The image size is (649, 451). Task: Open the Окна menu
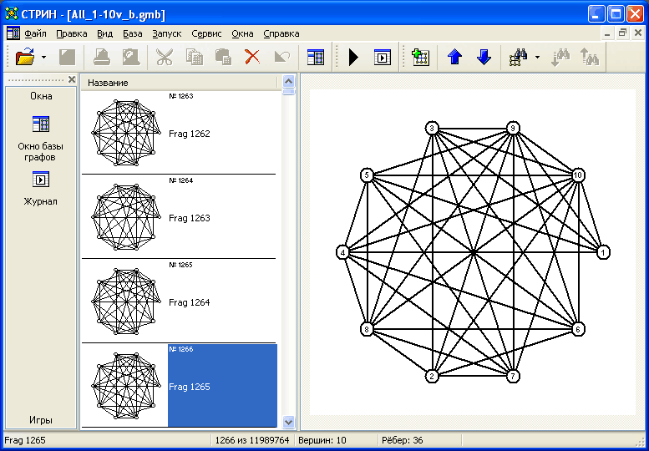pos(242,33)
